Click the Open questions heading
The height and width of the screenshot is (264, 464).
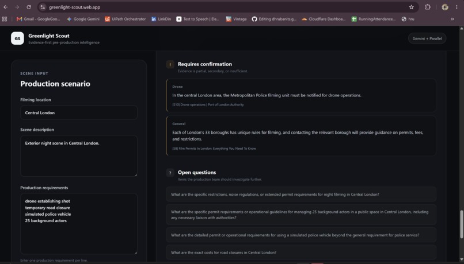[x=197, y=172]
